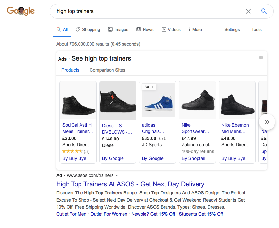Click the blue magnifying glass search icon
This screenshot has height=228, width=279.
(x=264, y=11)
